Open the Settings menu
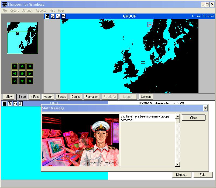Screen dimensions: 216x188 click(28, 11)
